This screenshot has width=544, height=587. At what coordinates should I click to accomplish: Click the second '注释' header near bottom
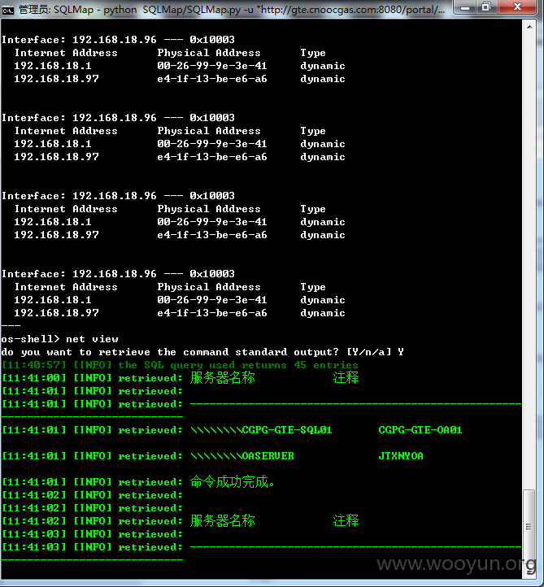tap(346, 520)
